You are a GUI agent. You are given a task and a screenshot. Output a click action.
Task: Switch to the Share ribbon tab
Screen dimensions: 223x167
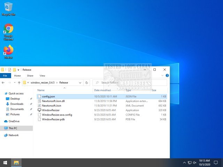pyautogui.click(x=30, y=76)
